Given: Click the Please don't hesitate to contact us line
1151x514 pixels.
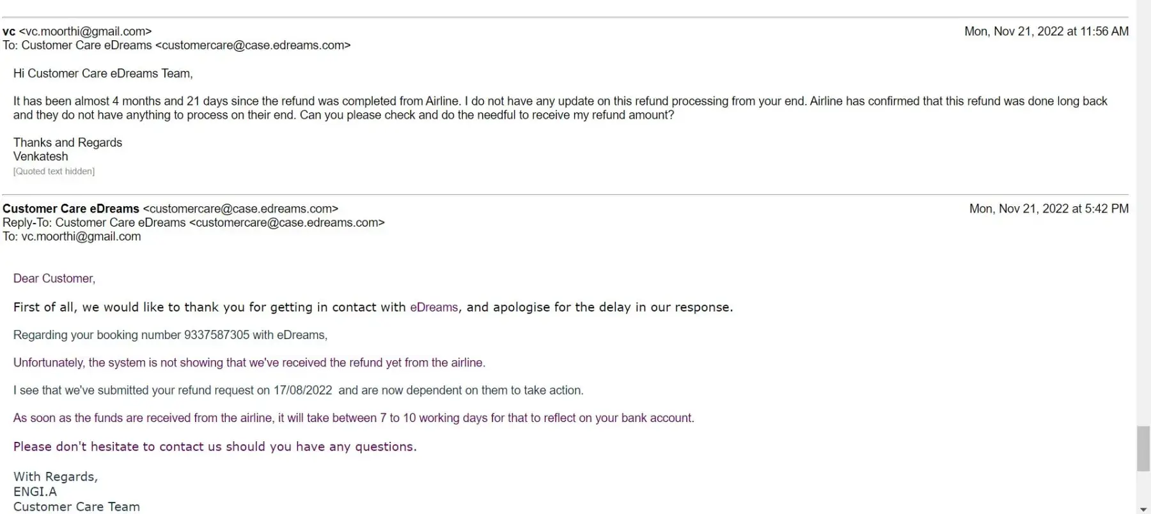Looking at the screenshot, I should tap(215, 447).
